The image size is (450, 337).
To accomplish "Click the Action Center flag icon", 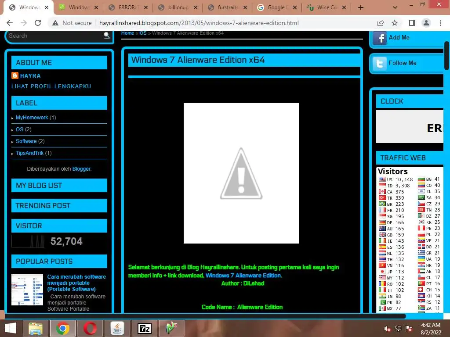I will [x=409, y=329].
